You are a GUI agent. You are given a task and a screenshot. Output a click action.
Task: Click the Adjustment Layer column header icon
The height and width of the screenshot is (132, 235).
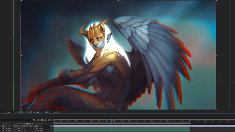click(x=31, y=124)
